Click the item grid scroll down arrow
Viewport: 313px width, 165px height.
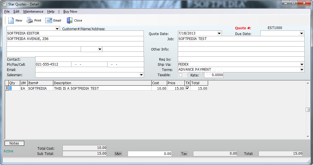pyautogui.click(x=308, y=137)
